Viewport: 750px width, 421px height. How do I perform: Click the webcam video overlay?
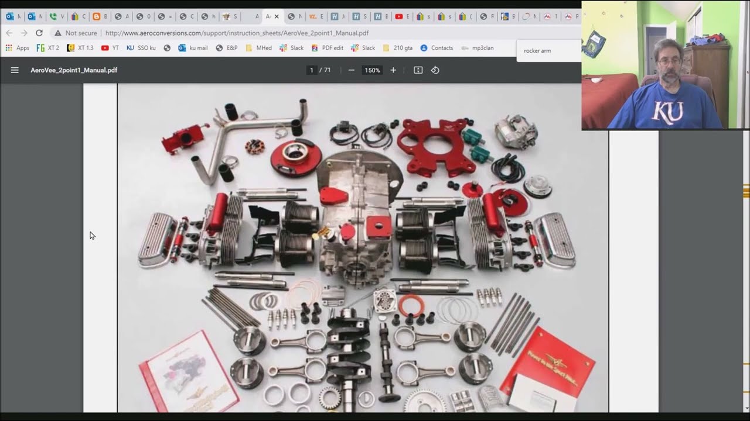pyautogui.click(x=666, y=65)
